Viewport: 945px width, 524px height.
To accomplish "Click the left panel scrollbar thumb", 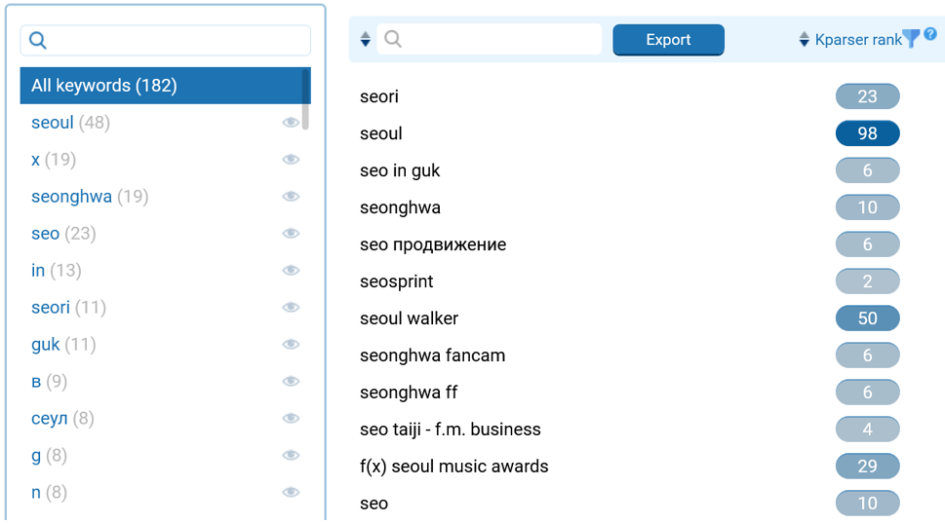I will 305,99.
